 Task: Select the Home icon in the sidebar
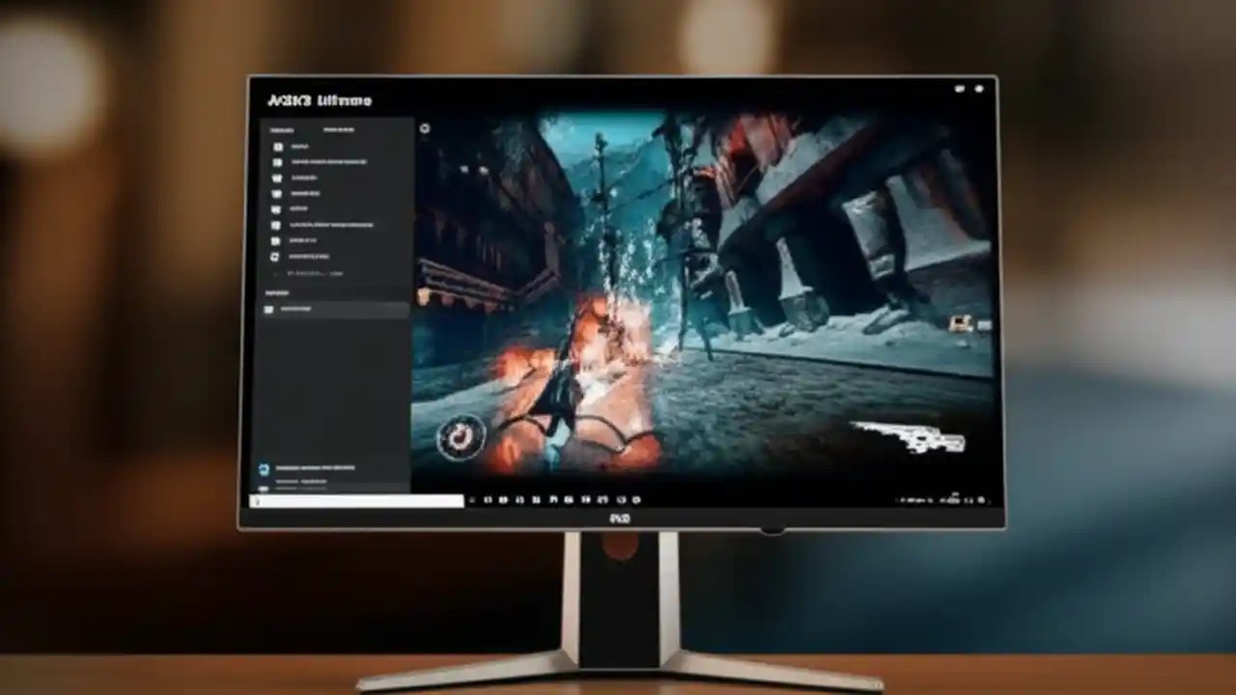pos(277,147)
